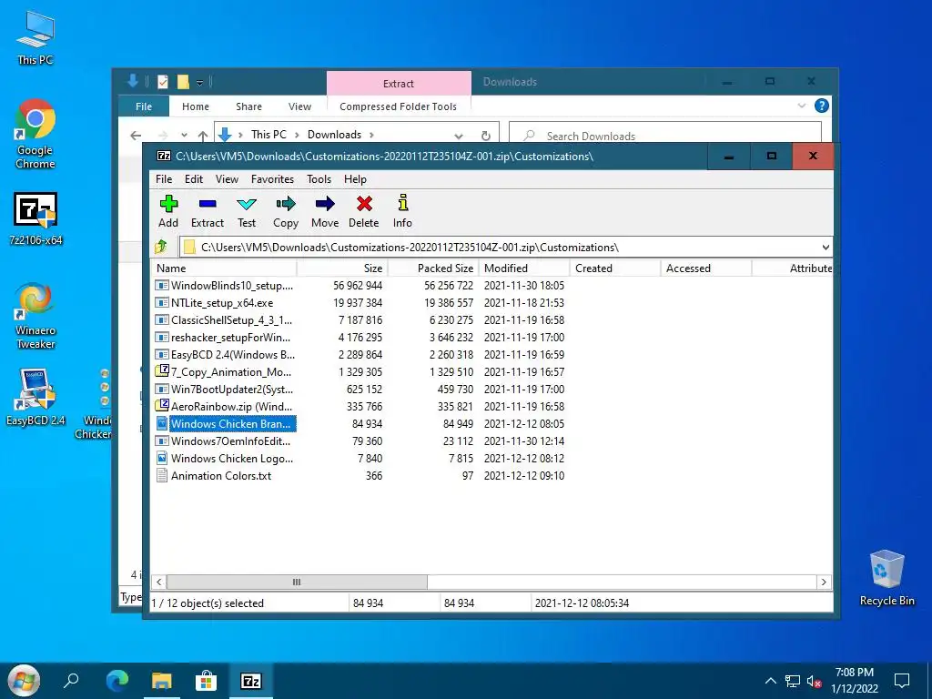Open the Recycle Bin
Viewport: 932px width, 699px height.
pyautogui.click(x=886, y=578)
